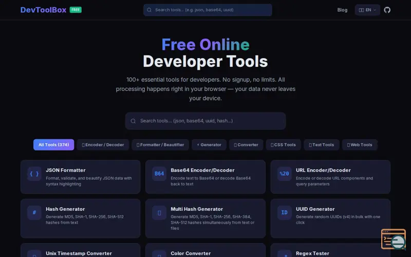This screenshot has width=411, height=257.
Task: Open the Hash Generator tool
Action: pyautogui.click(x=81, y=218)
